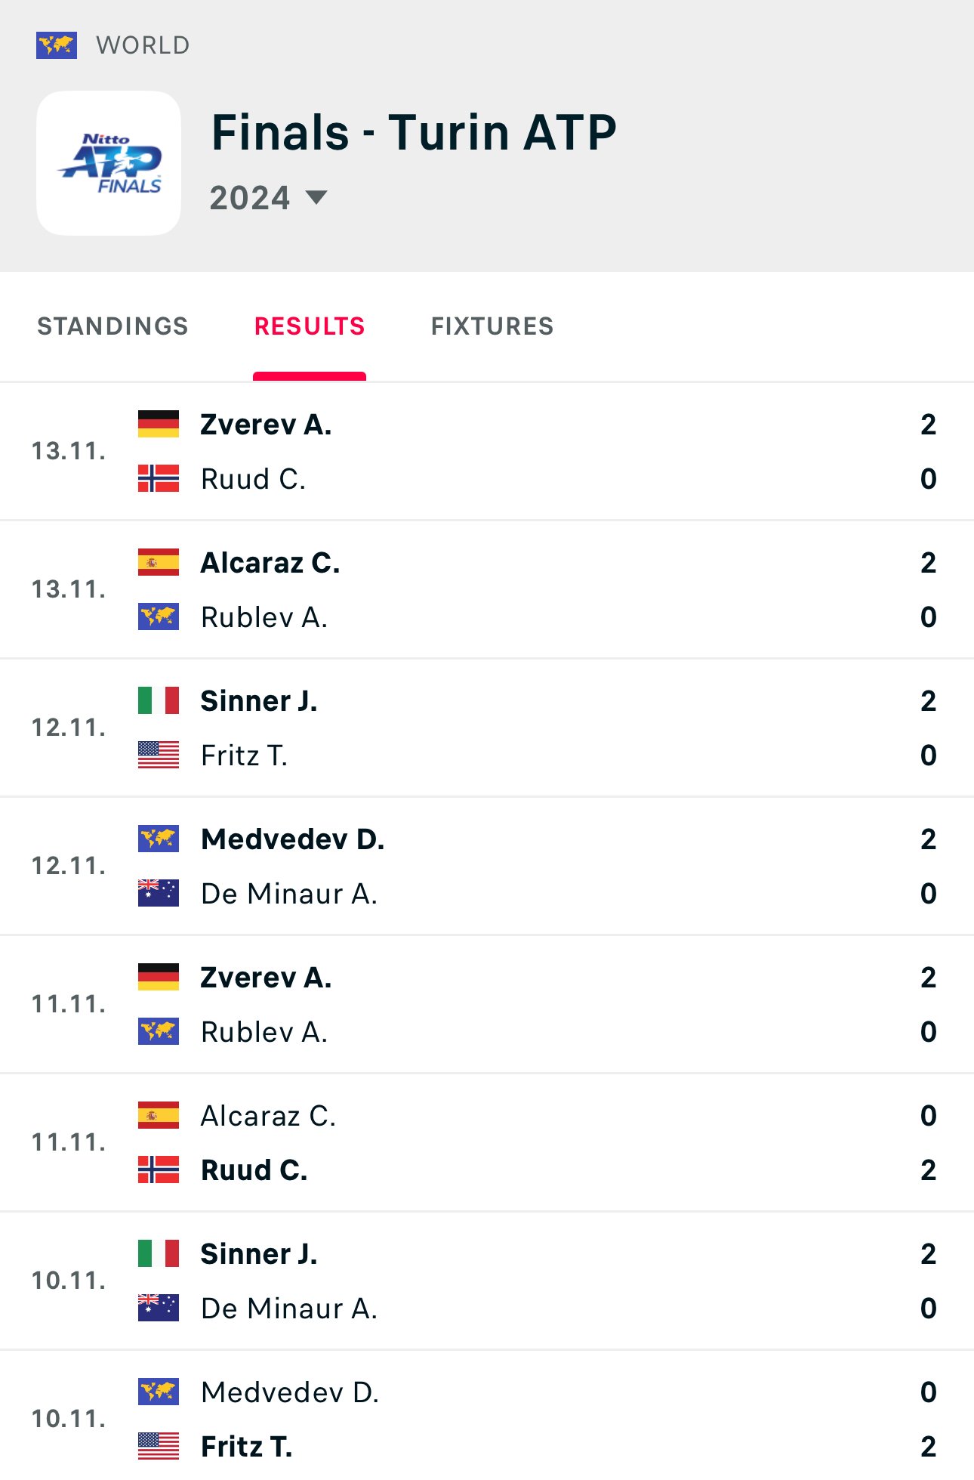Click Germany flag next to Zverev on 13.11.

159,424
